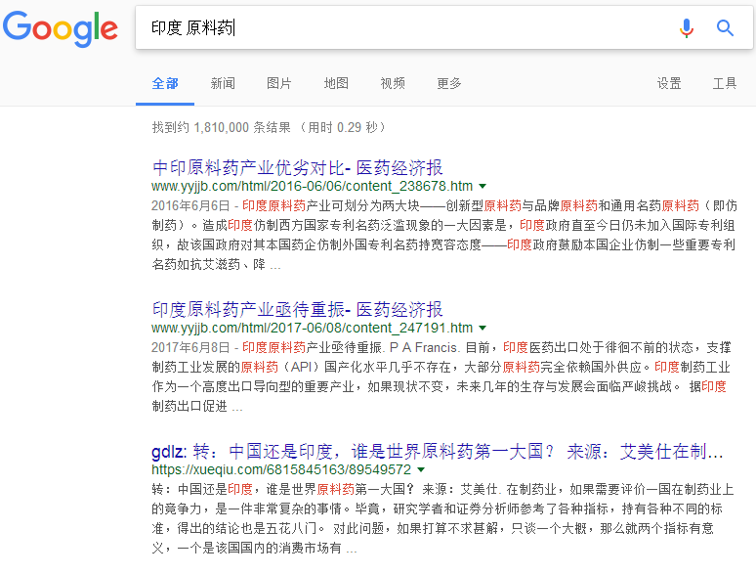756x575 pixels.
Task: Expand arrow next to content_247191.htm URL
Action: (x=483, y=329)
